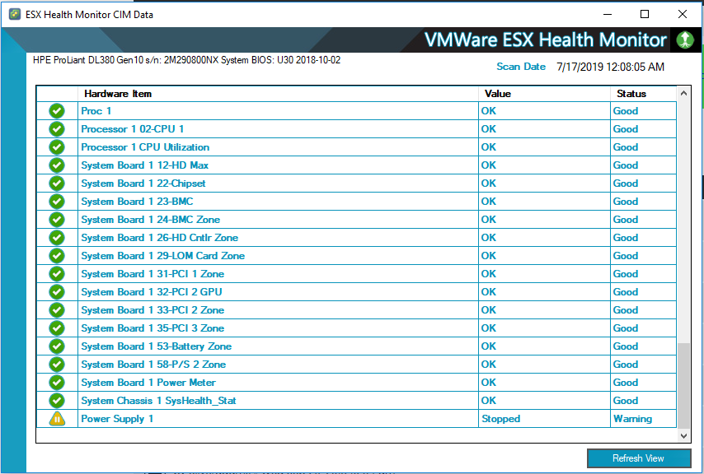Click the Scan Date label
Viewport: 704px width, 474px height.
click(520, 66)
